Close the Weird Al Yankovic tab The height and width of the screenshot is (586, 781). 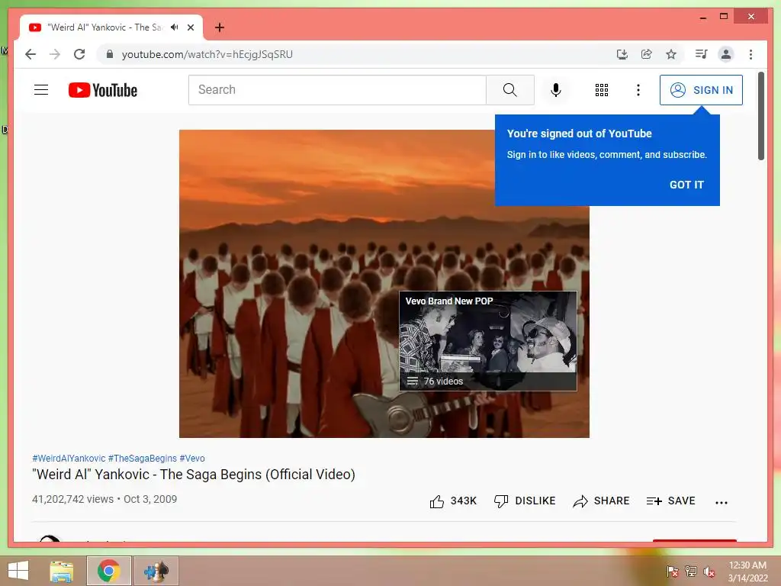191,27
